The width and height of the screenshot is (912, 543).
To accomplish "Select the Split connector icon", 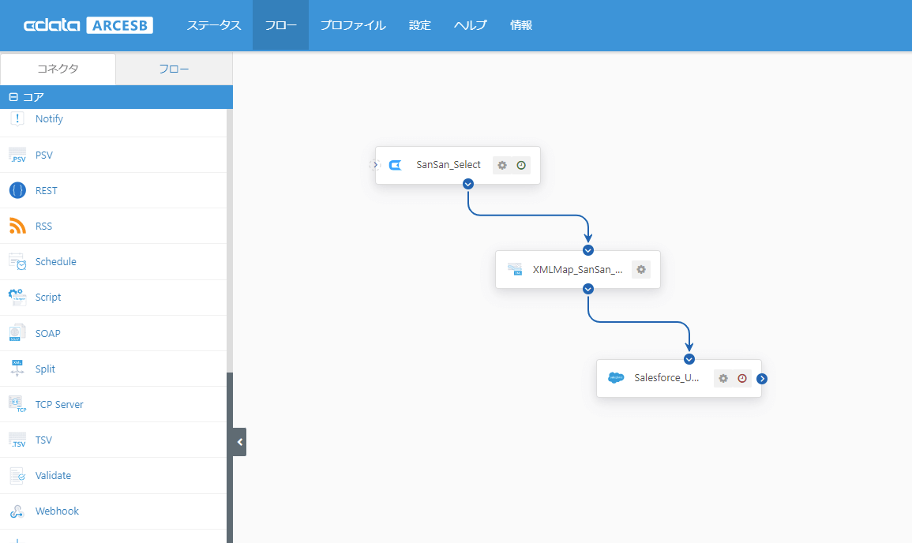I will (17, 369).
